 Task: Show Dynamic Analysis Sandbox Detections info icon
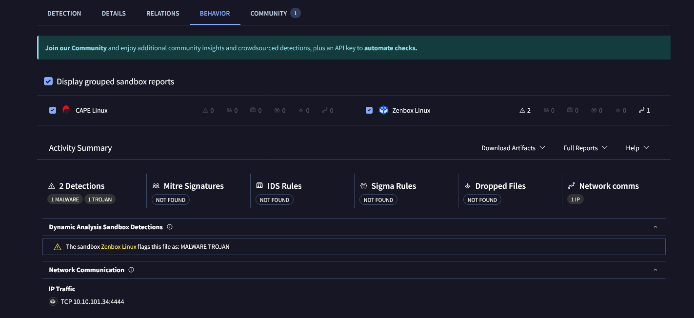(x=170, y=227)
